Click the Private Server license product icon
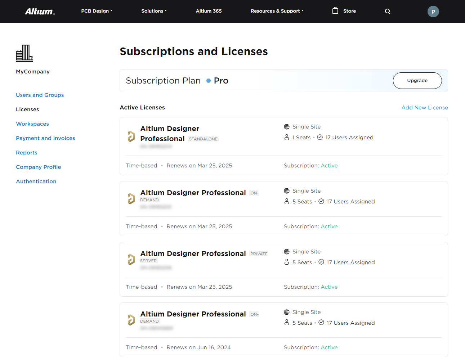Image resolution: width=465 pixels, height=364 pixels. 131,259
